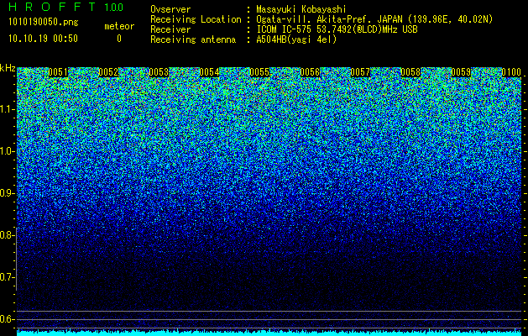
Task: Click the 0056 time marker
Action: (310, 72)
